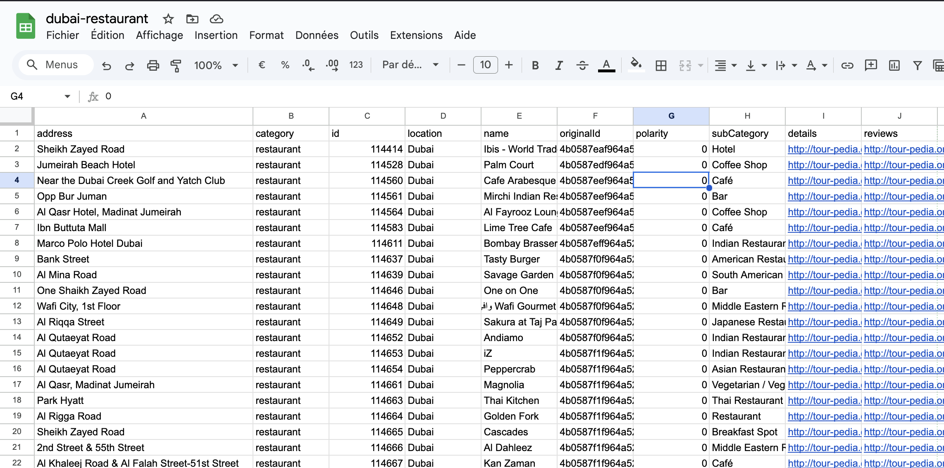This screenshot has height=468, width=944.
Task: Open the Format menu
Action: tap(266, 35)
